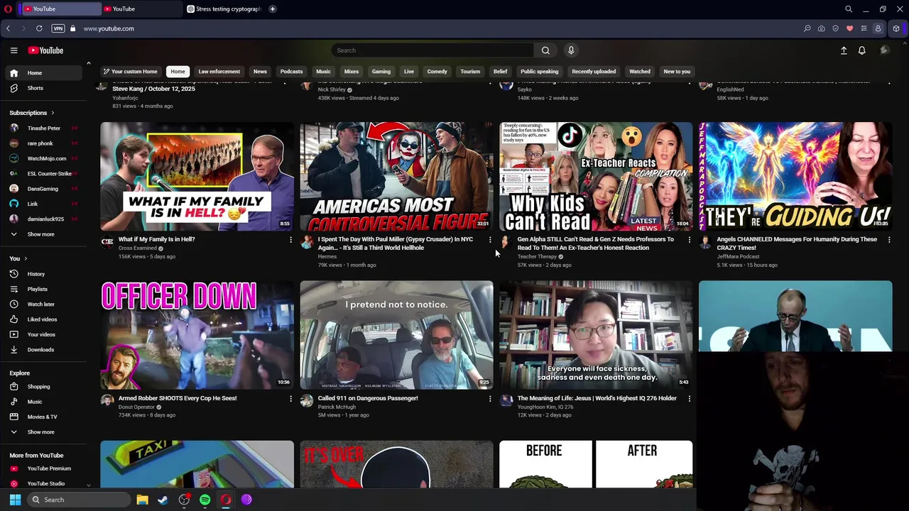Open File Explorer from the taskbar

click(142, 500)
